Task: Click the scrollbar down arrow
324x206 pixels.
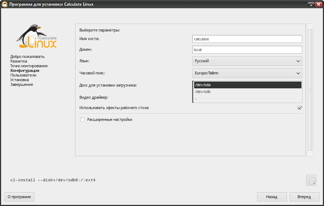Action: pos(310,153)
